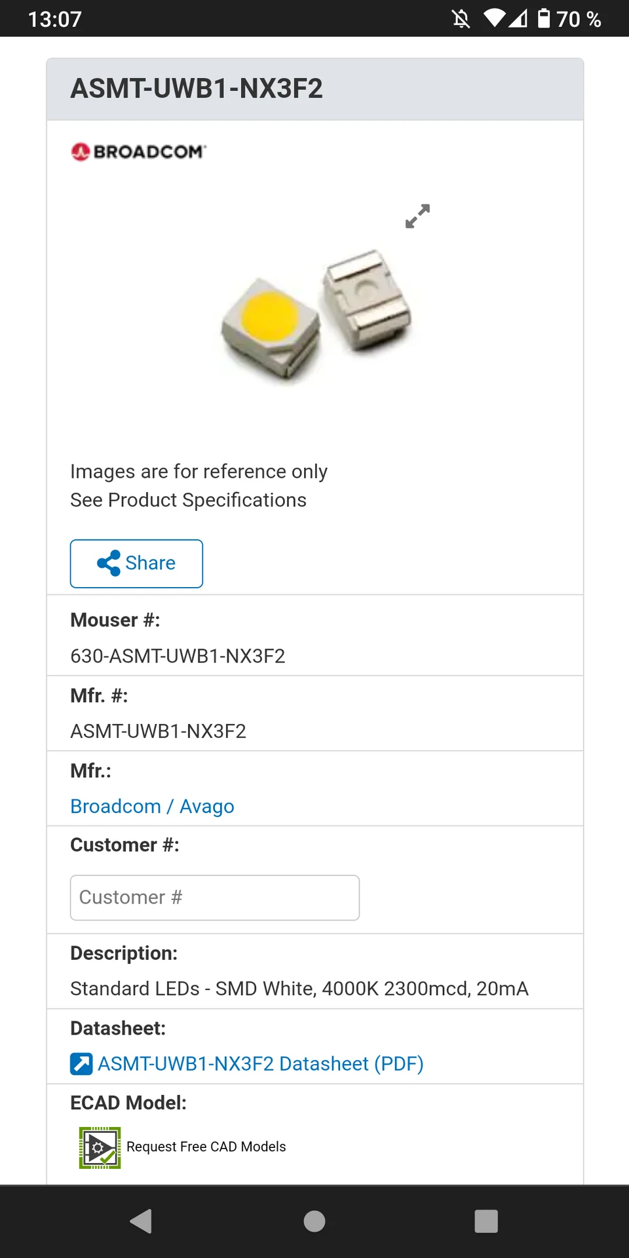Tap the external-link icon beside Datasheet

(x=81, y=1063)
